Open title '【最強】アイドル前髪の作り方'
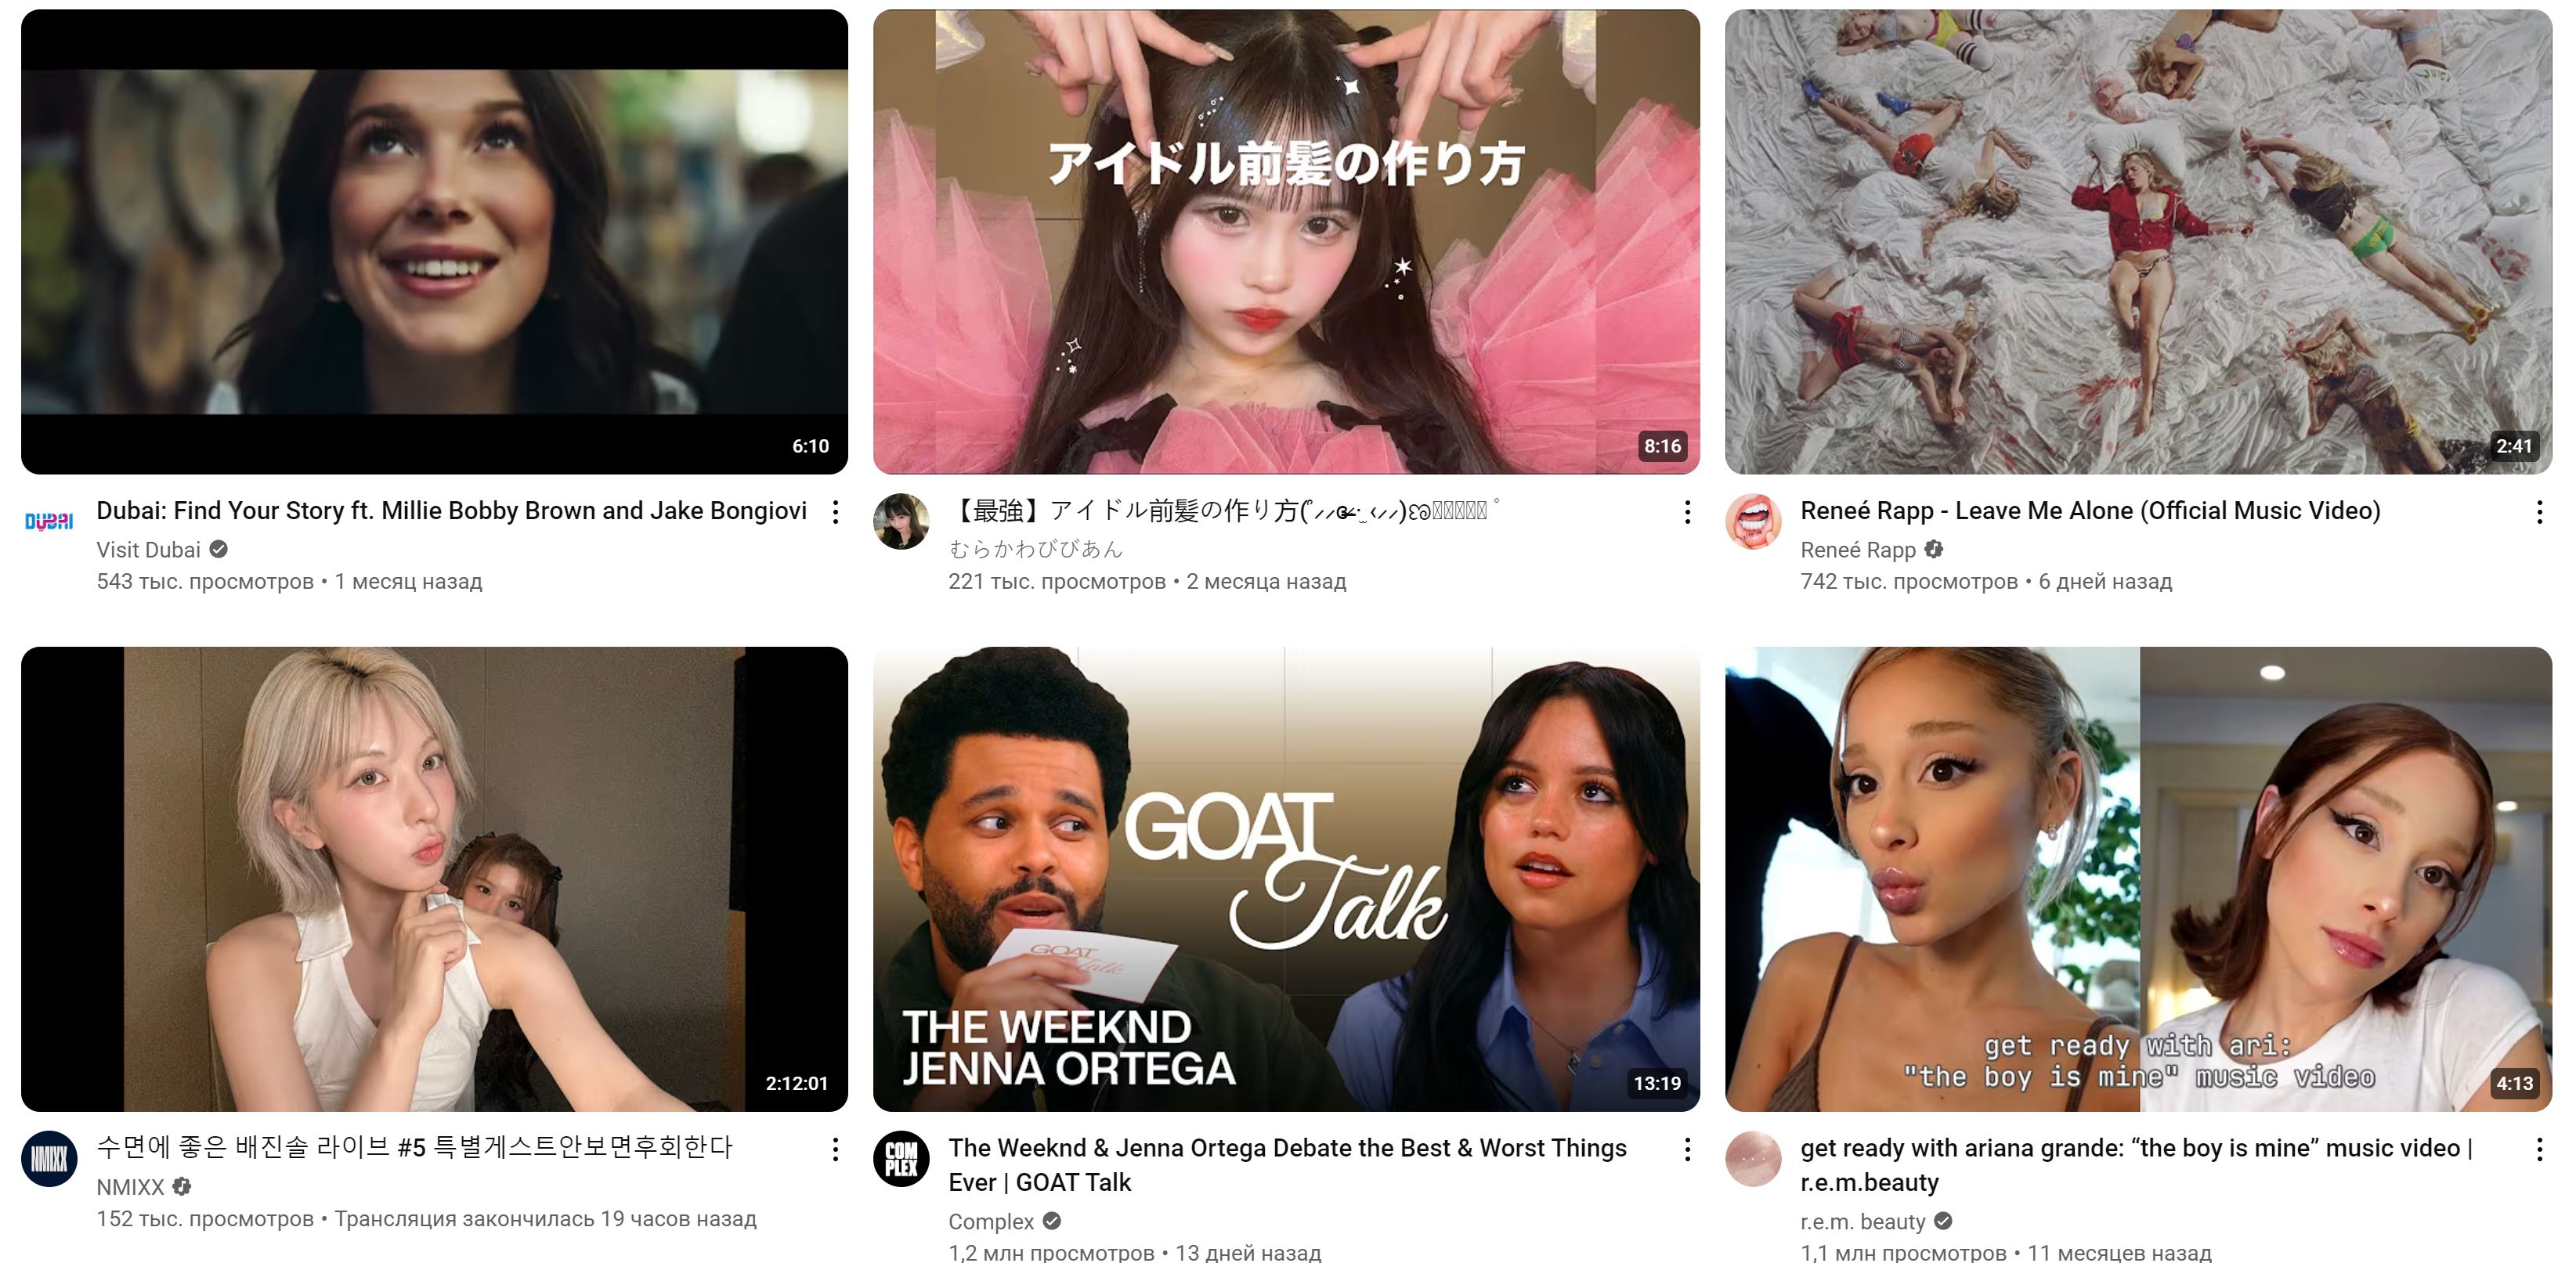Image resolution: width=2576 pixels, height=1263 pixels. 1223,511
